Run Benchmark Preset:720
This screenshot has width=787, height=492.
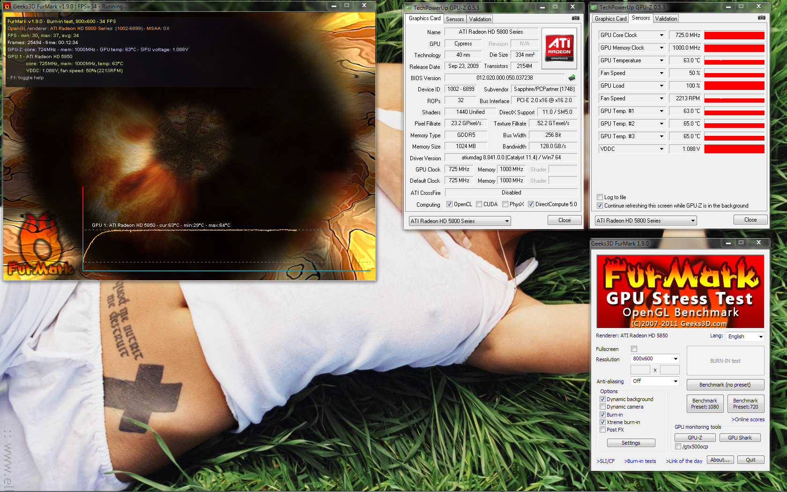coord(746,403)
